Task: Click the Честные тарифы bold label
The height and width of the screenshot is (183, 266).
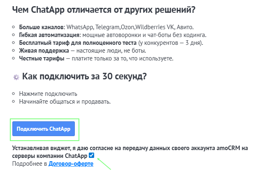Action: (42, 58)
